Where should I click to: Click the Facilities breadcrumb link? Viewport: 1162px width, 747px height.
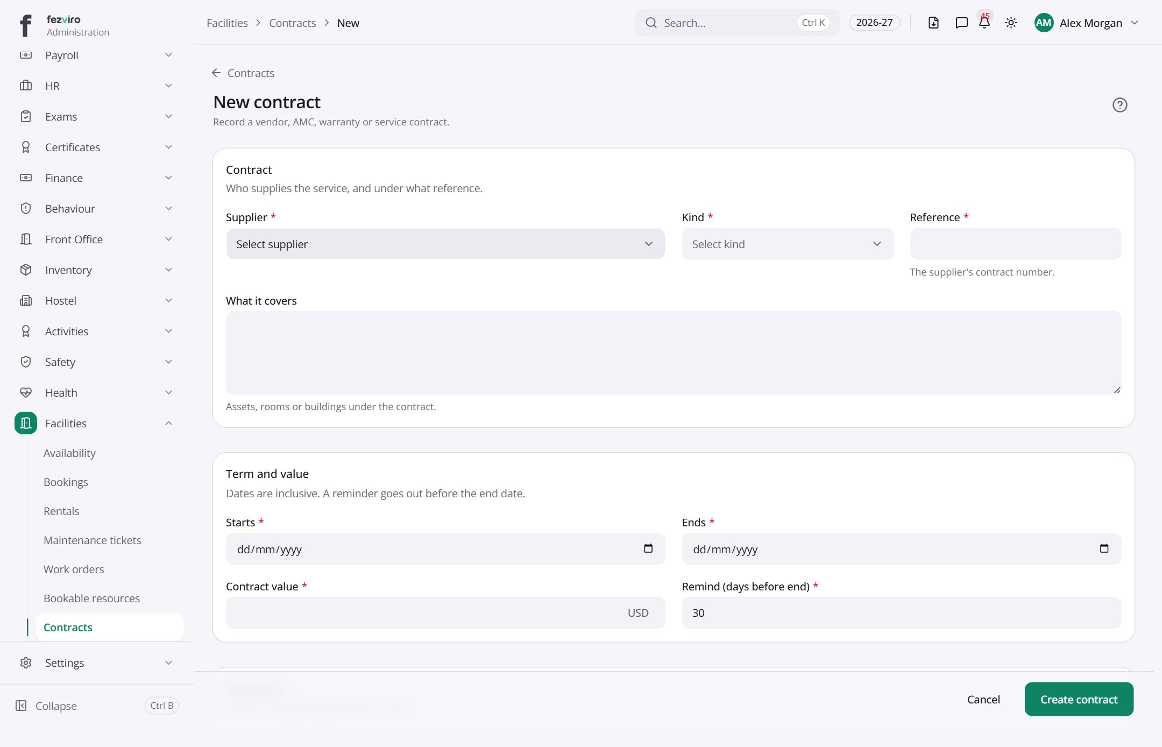click(227, 23)
